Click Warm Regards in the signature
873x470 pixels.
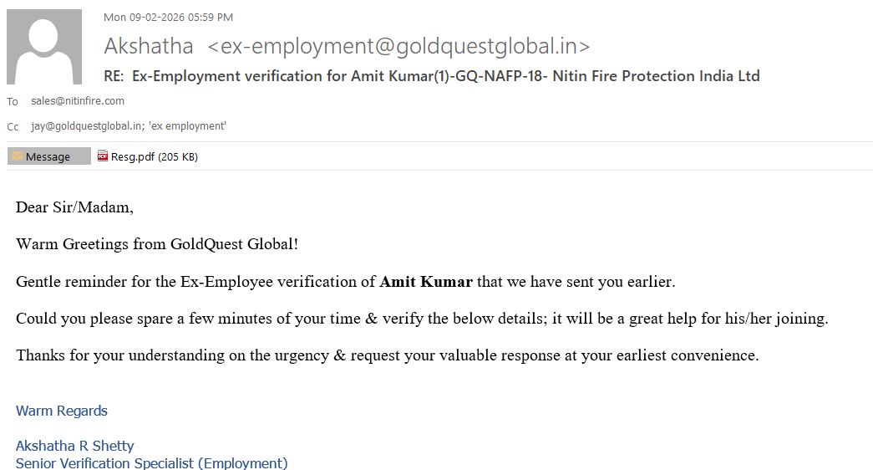[62, 411]
